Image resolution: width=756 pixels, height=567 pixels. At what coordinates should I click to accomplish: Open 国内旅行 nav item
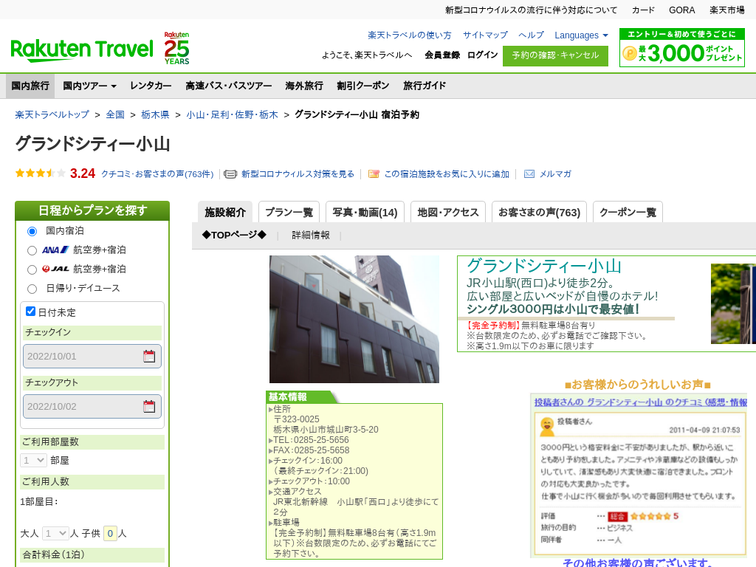30,86
